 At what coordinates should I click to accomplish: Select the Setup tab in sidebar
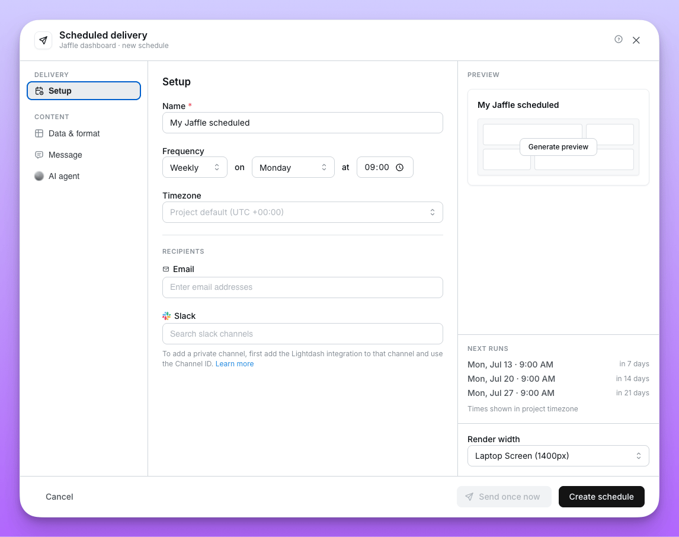(84, 91)
